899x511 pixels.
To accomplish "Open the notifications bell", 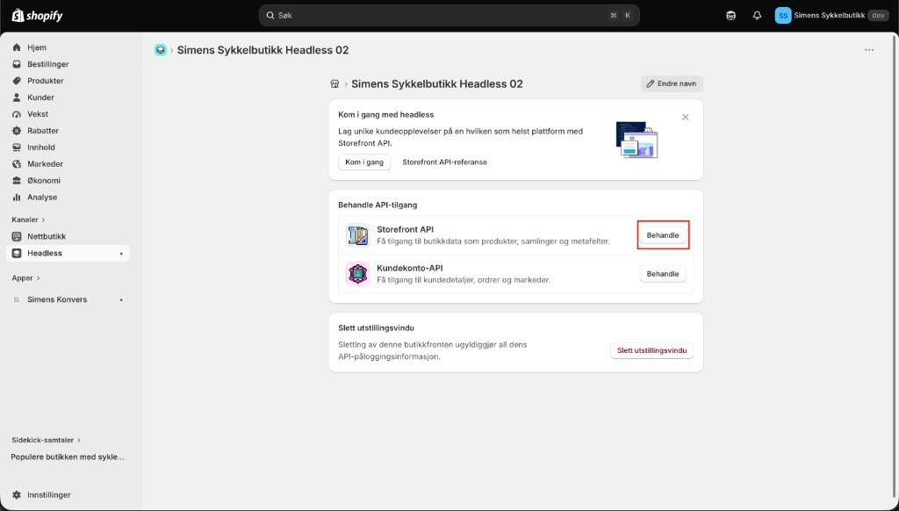I will 757,16.
